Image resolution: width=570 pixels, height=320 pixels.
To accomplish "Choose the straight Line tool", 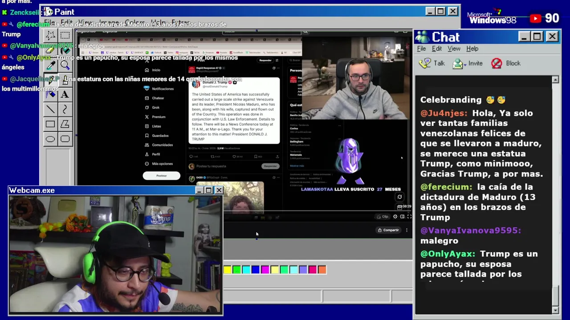I will pos(50,109).
